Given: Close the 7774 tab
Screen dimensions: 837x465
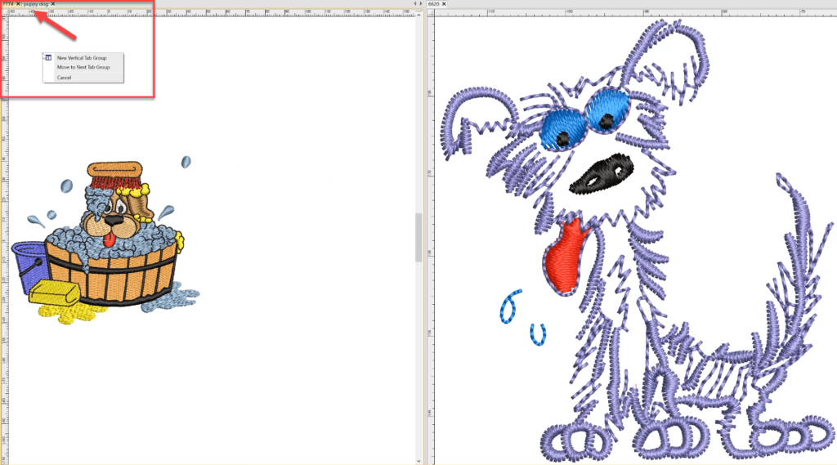Looking at the screenshot, I should pyautogui.click(x=18, y=4).
